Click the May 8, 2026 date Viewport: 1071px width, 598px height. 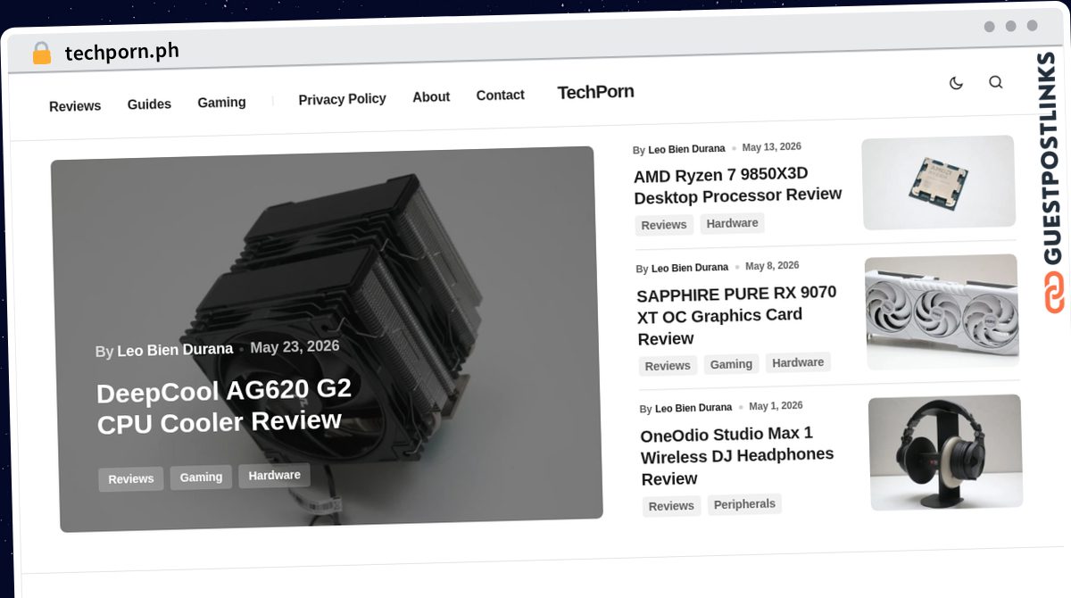[772, 266]
